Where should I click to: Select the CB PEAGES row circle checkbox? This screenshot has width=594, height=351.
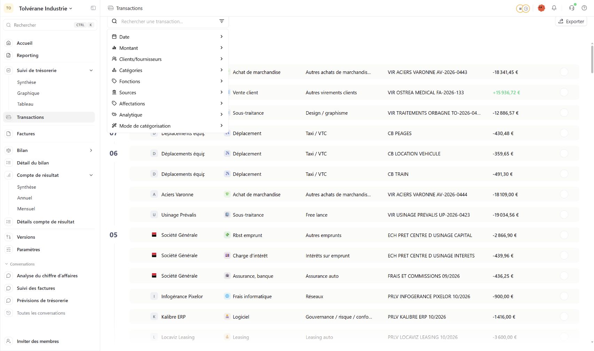coord(564,133)
